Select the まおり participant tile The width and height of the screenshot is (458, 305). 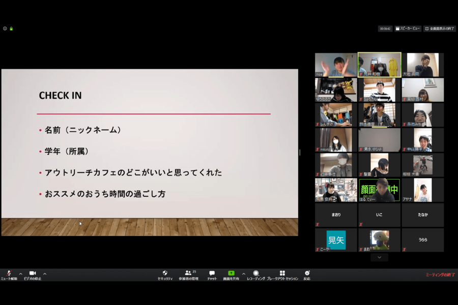point(336,215)
